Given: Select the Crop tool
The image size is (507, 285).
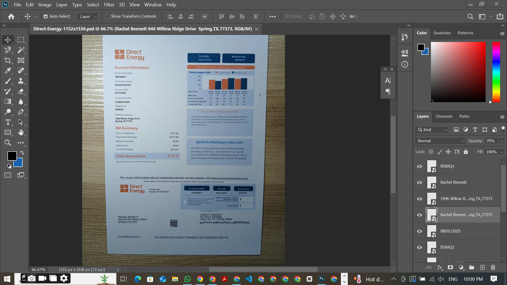Looking at the screenshot, I should tap(8, 60).
